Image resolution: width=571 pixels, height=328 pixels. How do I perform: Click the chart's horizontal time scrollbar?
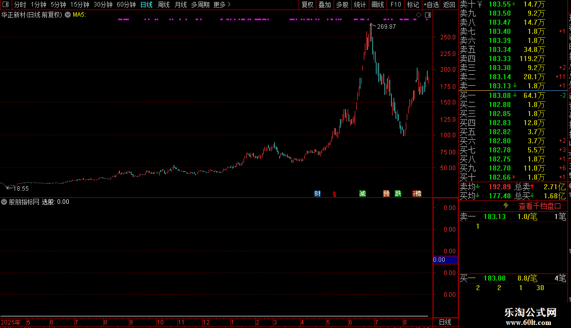[x=214, y=316]
